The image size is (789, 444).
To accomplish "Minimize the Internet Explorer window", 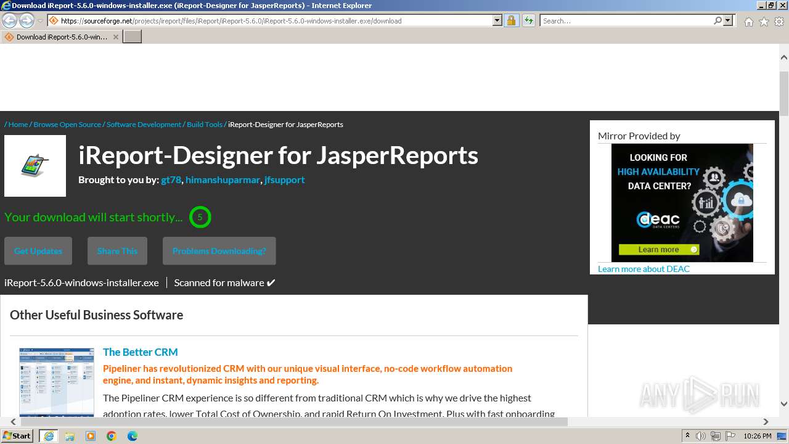I will click(761, 5).
